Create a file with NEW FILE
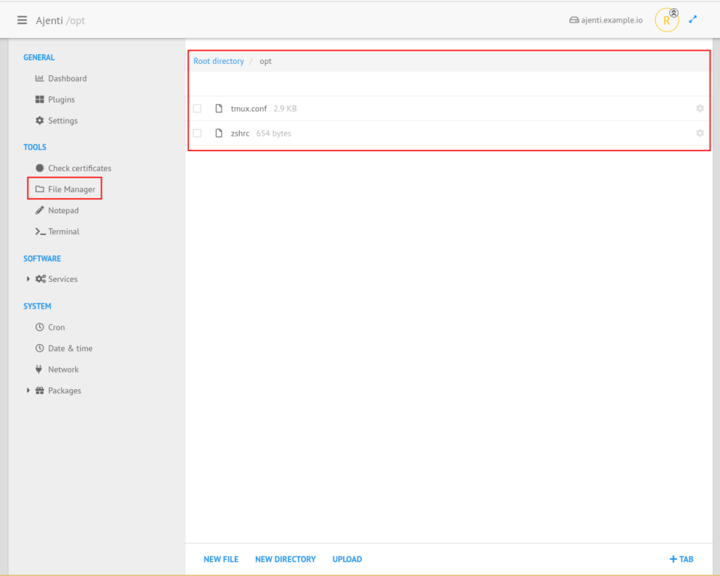This screenshot has height=576, width=720. (221, 559)
